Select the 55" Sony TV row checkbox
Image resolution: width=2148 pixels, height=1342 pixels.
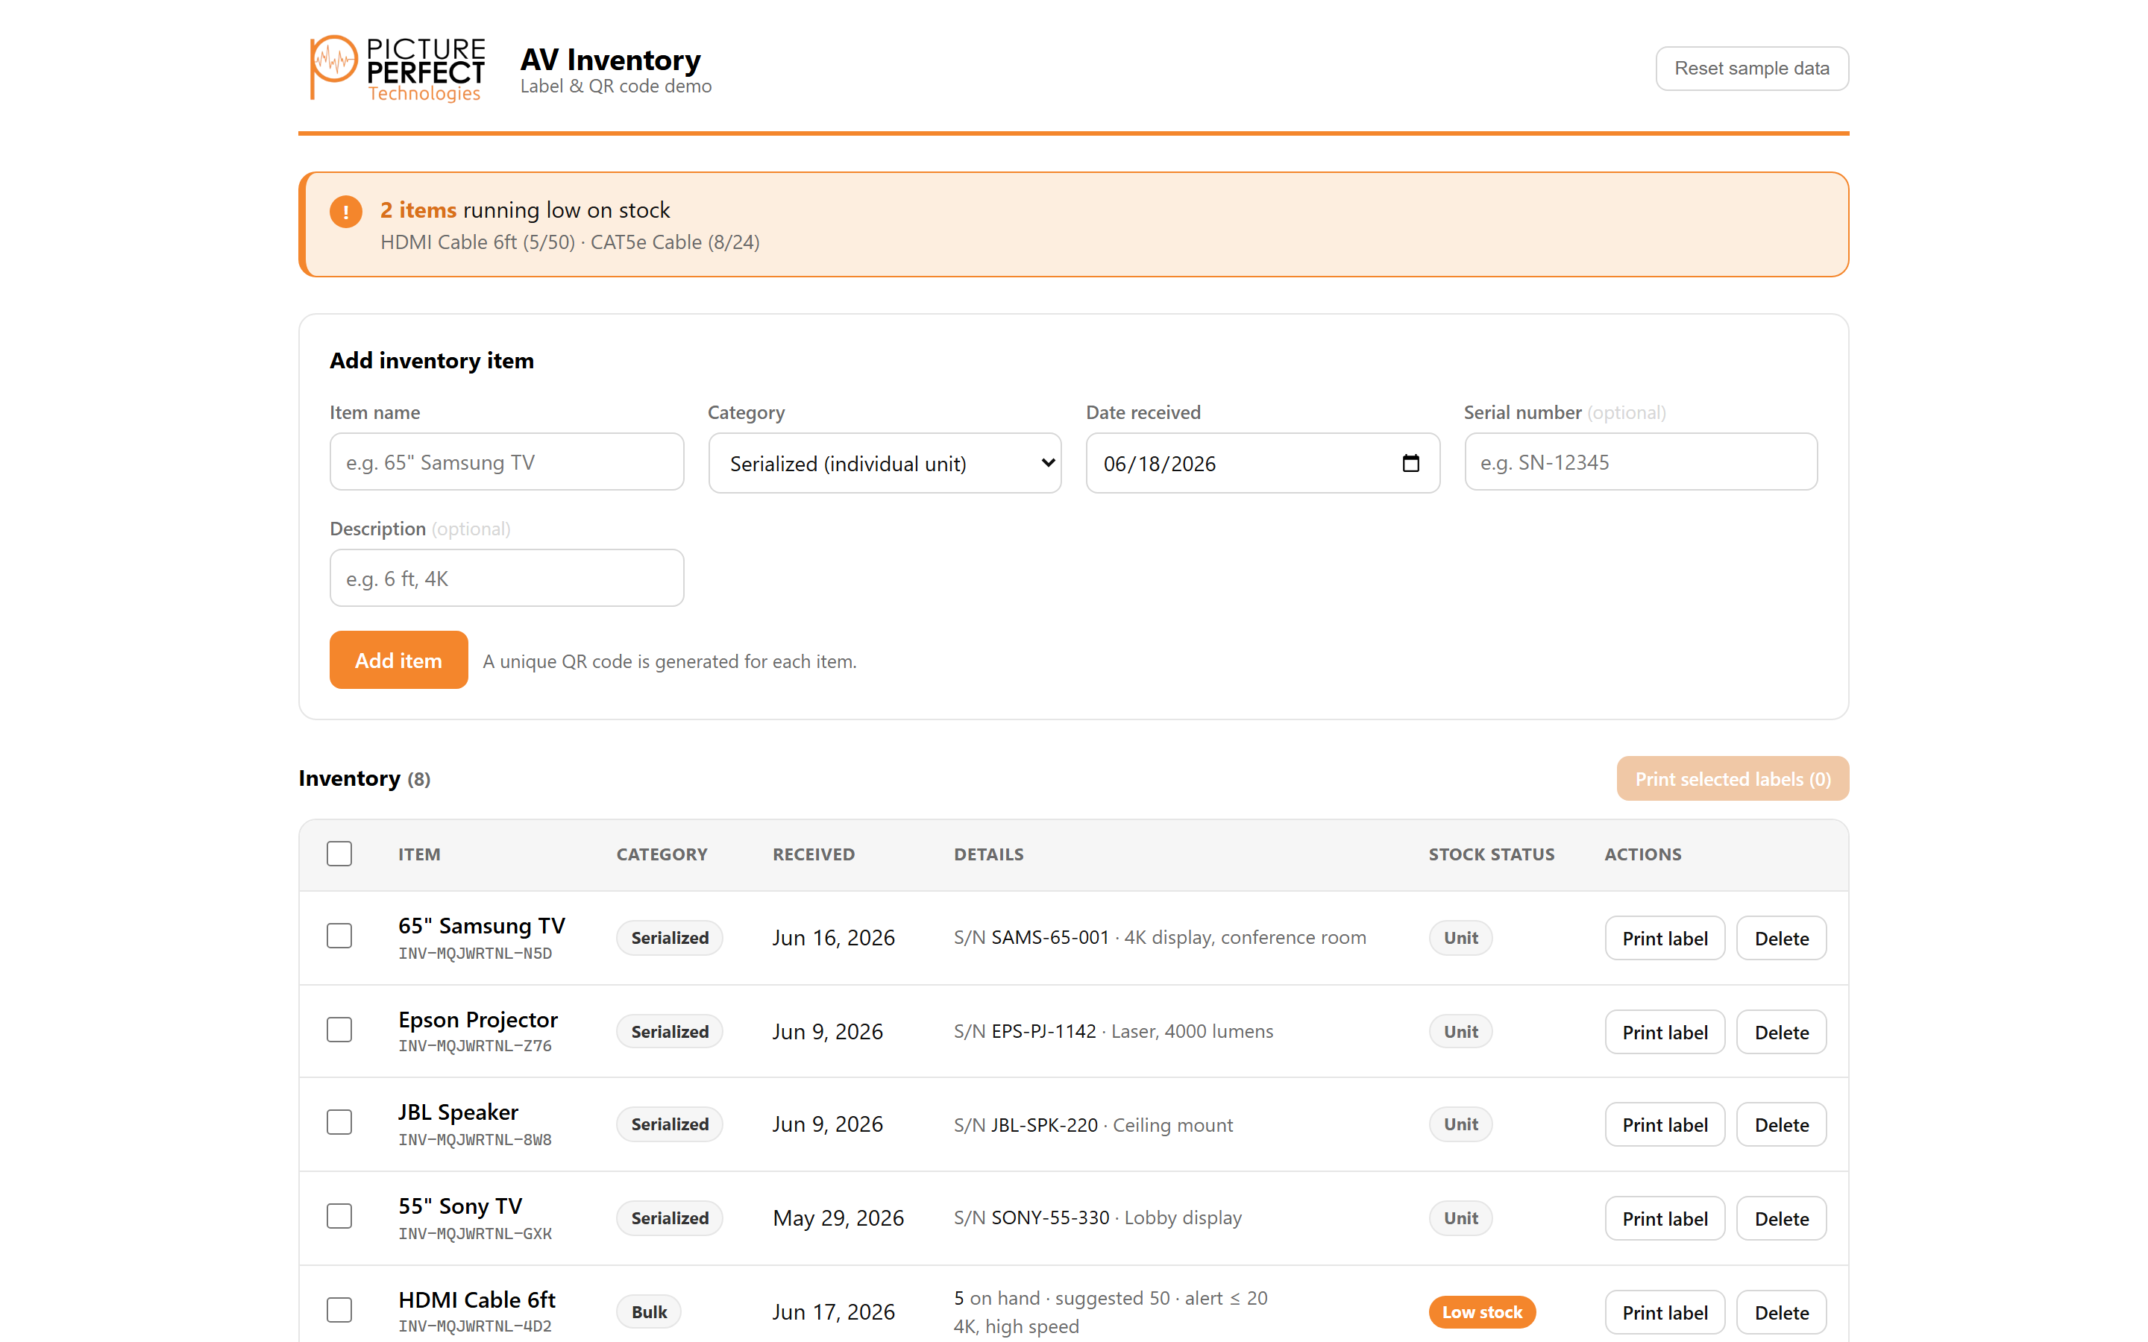[339, 1216]
